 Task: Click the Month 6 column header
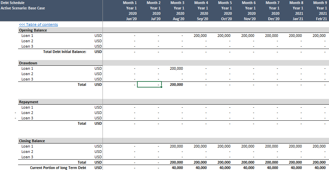pos(249,3)
